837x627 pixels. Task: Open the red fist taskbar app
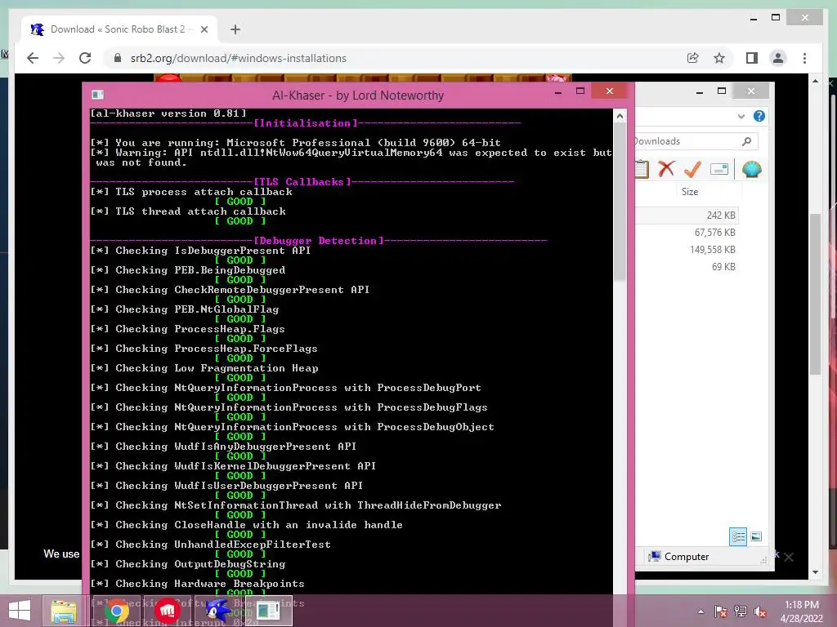click(x=167, y=611)
